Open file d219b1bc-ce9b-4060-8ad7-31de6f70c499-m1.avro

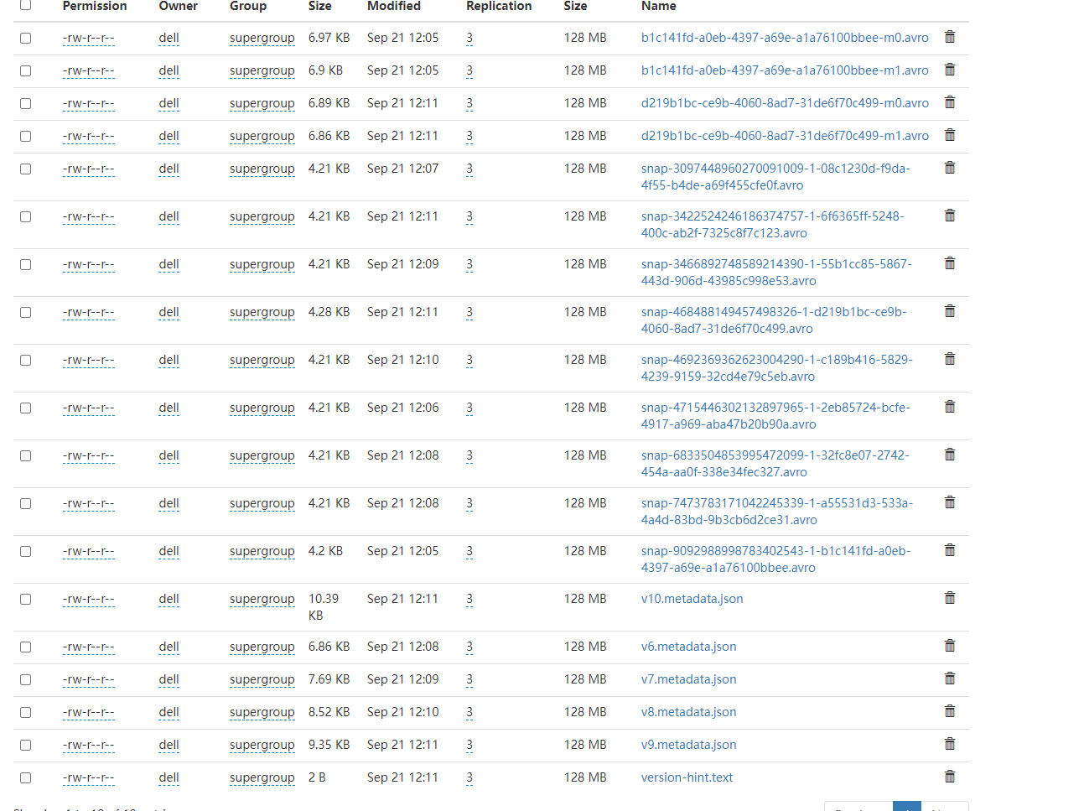tap(785, 136)
